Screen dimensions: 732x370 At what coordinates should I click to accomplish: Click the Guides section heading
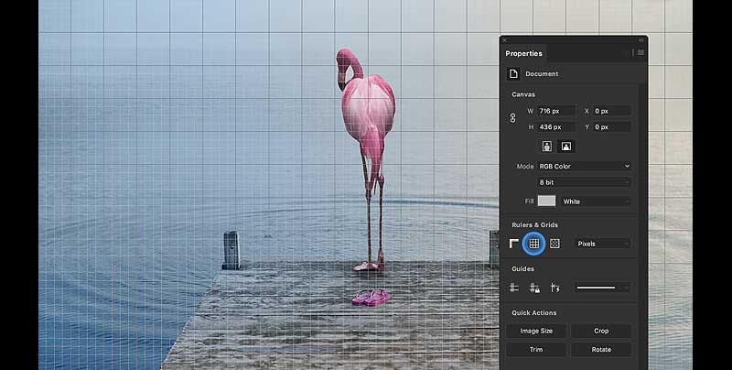click(522, 268)
